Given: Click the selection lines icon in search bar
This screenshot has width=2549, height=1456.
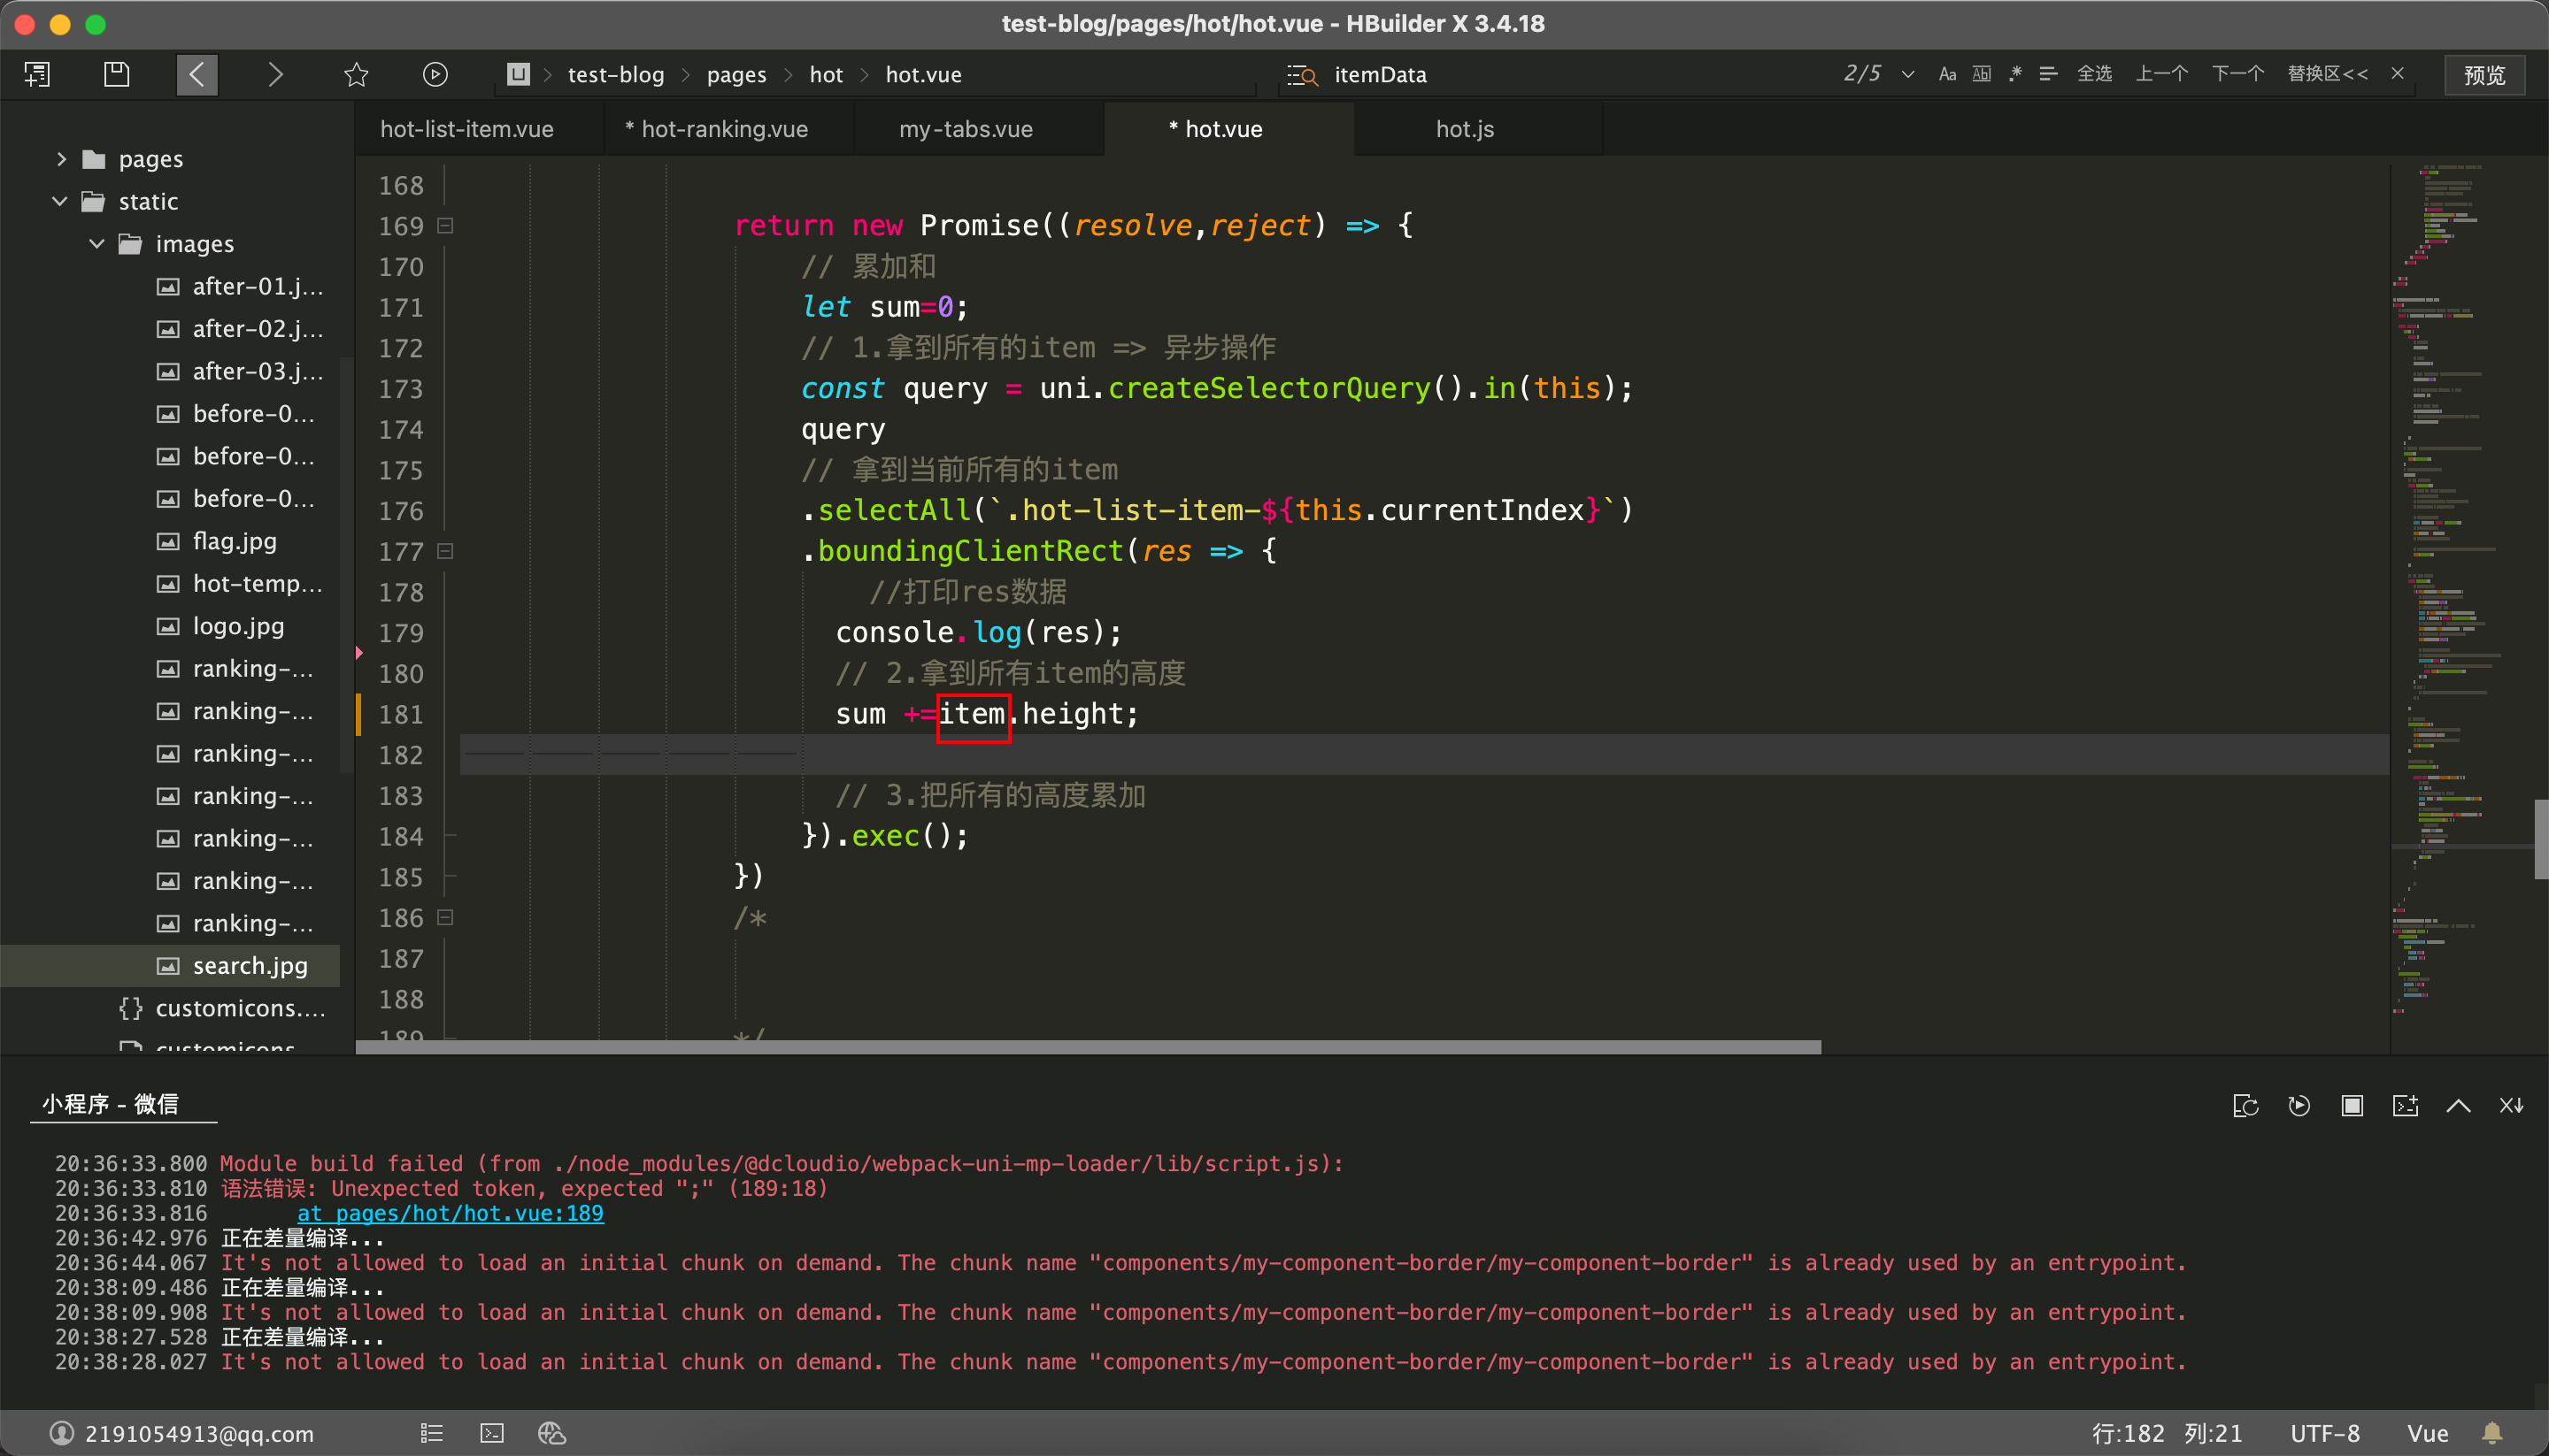Looking at the screenshot, I should tap(2048, 74).
